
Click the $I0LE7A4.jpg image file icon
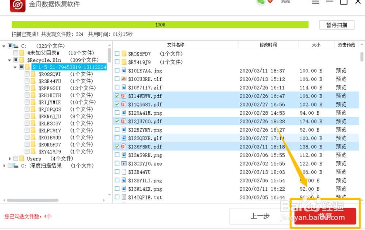(x=124, y=71)
